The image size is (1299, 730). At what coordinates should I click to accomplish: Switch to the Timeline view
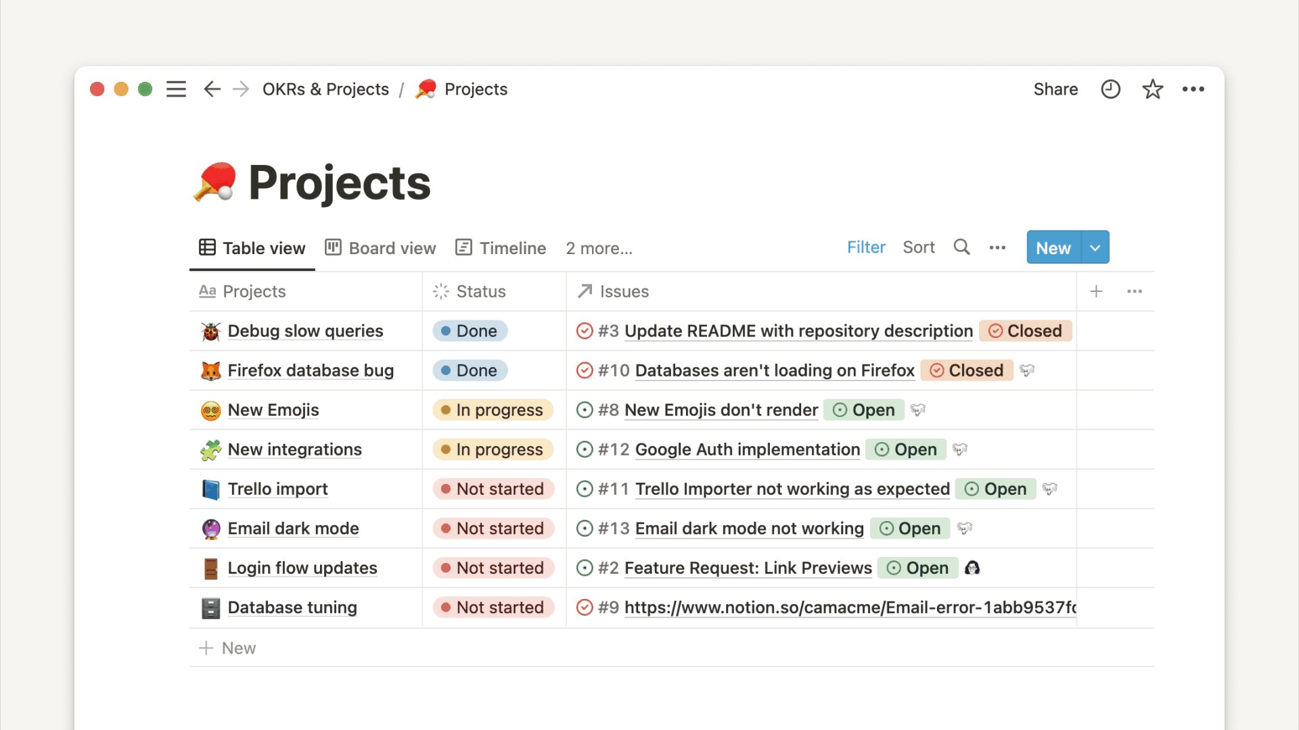tap(501, 247)
